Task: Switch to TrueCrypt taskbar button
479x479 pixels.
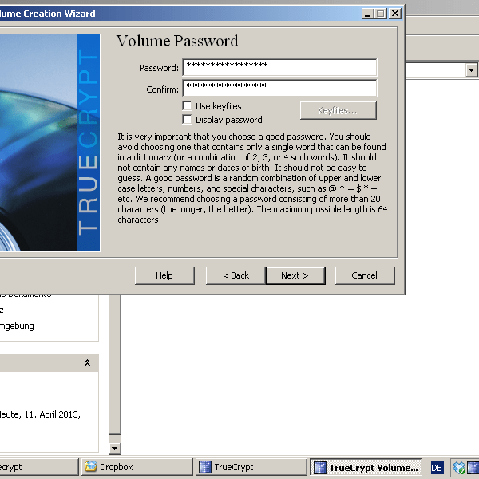Action: 251,467
